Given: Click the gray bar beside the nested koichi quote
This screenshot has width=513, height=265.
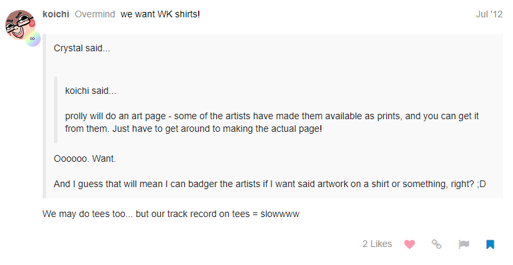Looking at the screenshot, I should point(55,110).
